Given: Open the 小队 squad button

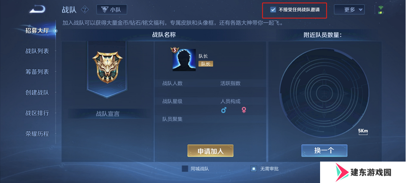Looking at the screenshot, I should (112, 10).
